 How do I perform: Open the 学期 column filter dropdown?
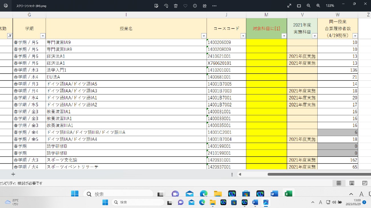click(43, 36)
